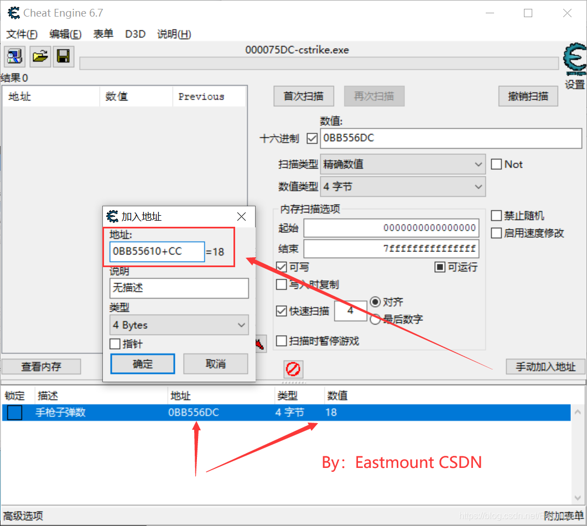Screen dimensions: 587x526
Task: Click the red clear-list circle icon
Action: (293, 369)
